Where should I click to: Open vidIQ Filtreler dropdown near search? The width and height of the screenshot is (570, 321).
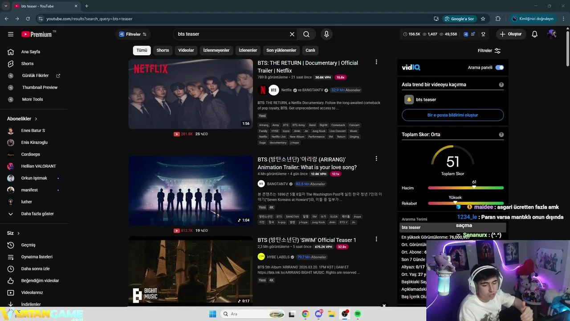click(x=133, y=34)
